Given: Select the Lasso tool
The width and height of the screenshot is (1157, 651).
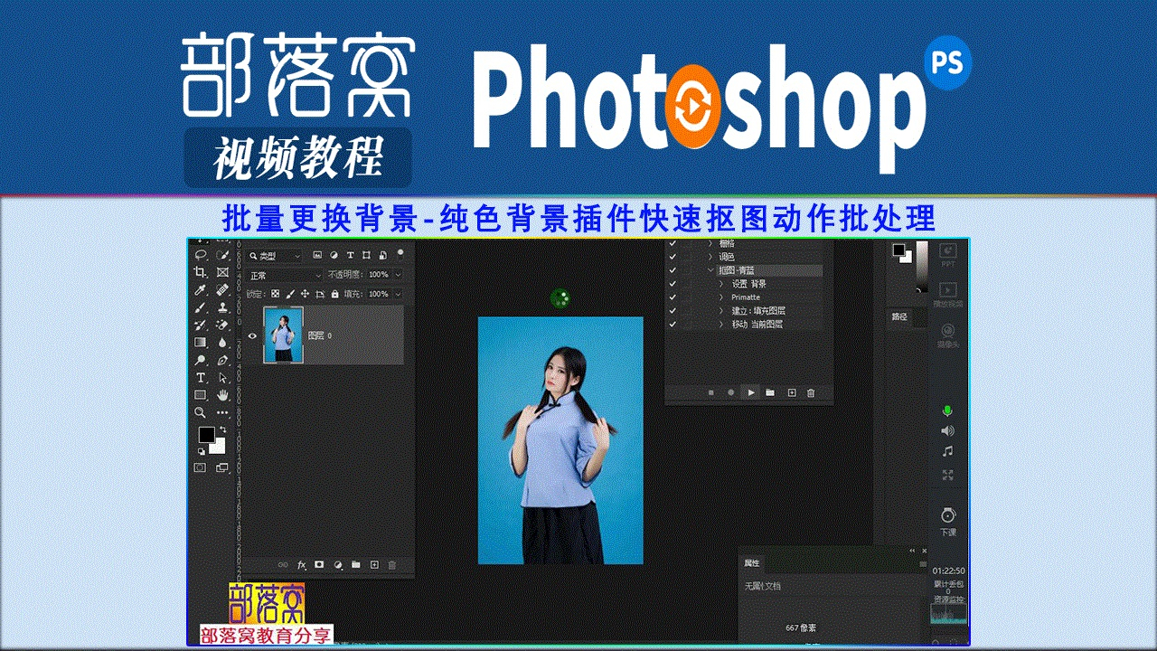Looking at the screenshot, I should click(x=201, y=255).
